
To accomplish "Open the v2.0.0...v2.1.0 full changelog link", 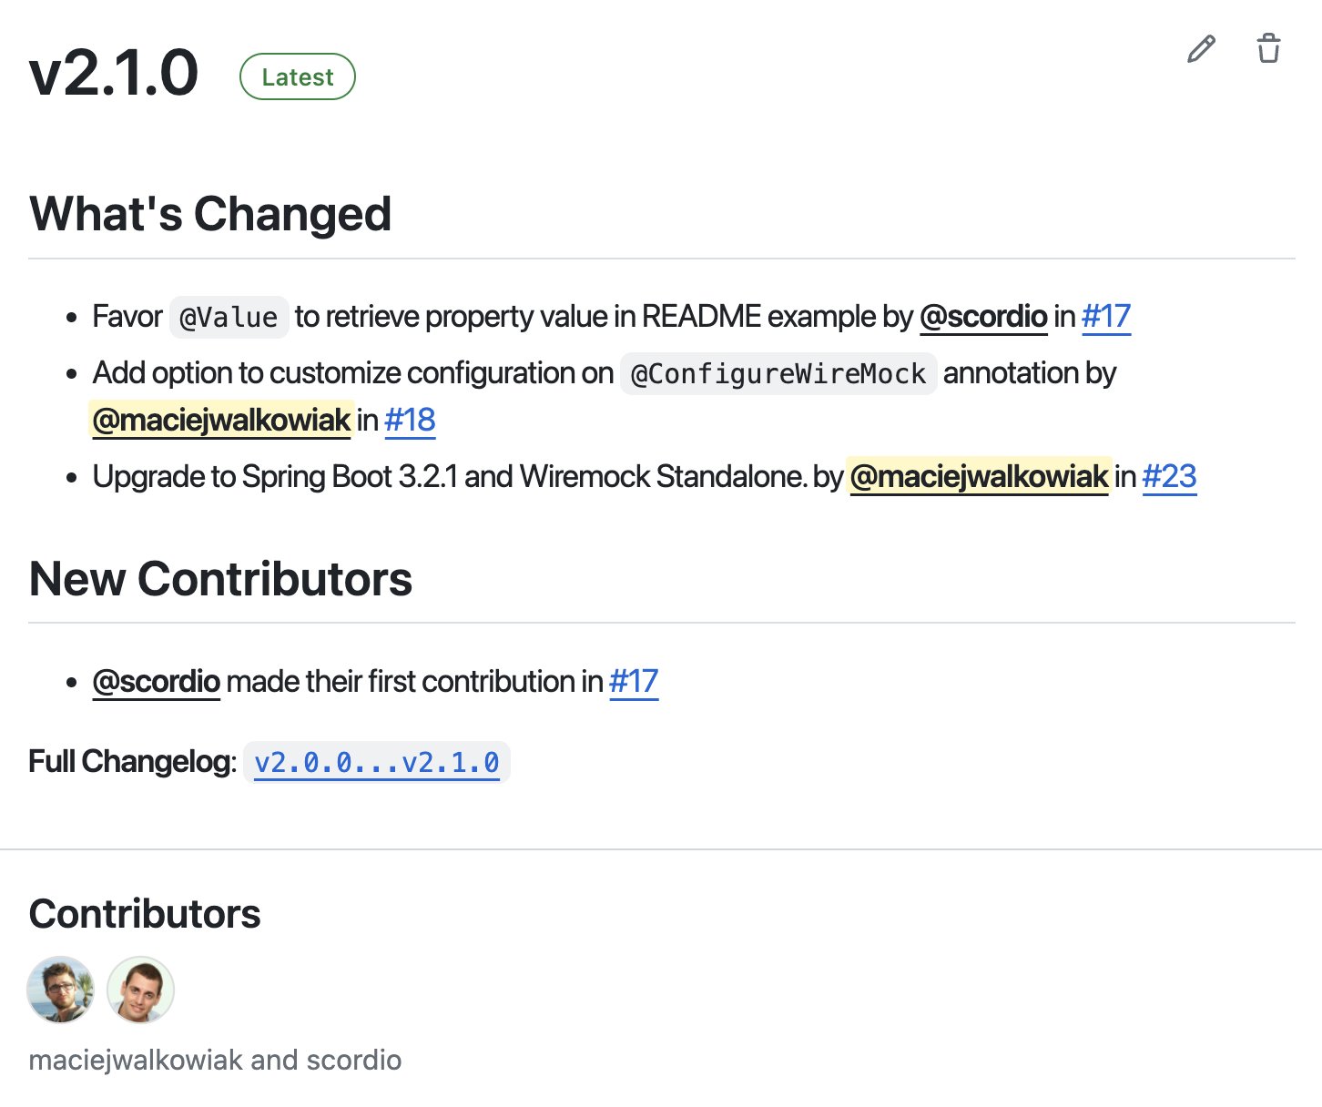I will [x=377, y=763].
